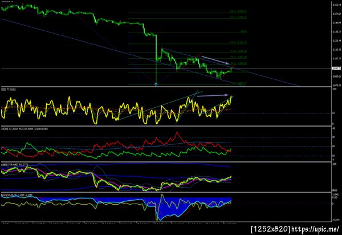Click the 1126.4 value on the price scale
342x235 pixels.
pos(337,40)
